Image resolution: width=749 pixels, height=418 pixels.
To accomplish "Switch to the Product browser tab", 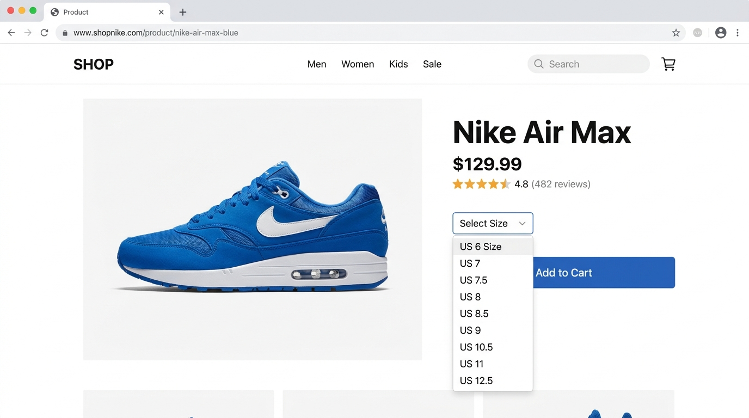I will (107, 12).
